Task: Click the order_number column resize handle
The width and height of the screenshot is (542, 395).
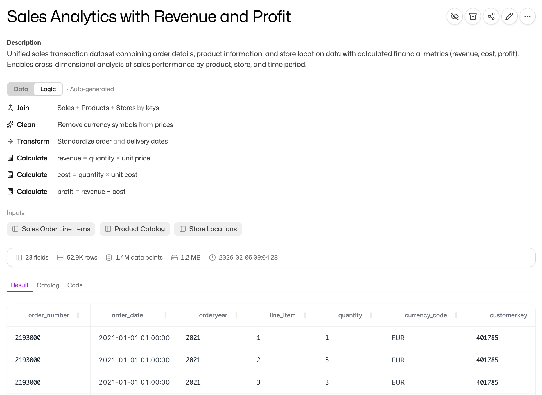Action: (x=78, y=315)
